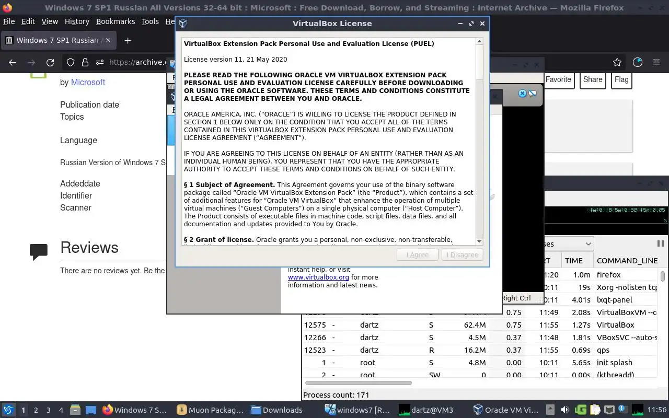Click the taskbar clock showing 11:56
Viewport: 669px width, 418px height.
point(657,410)
